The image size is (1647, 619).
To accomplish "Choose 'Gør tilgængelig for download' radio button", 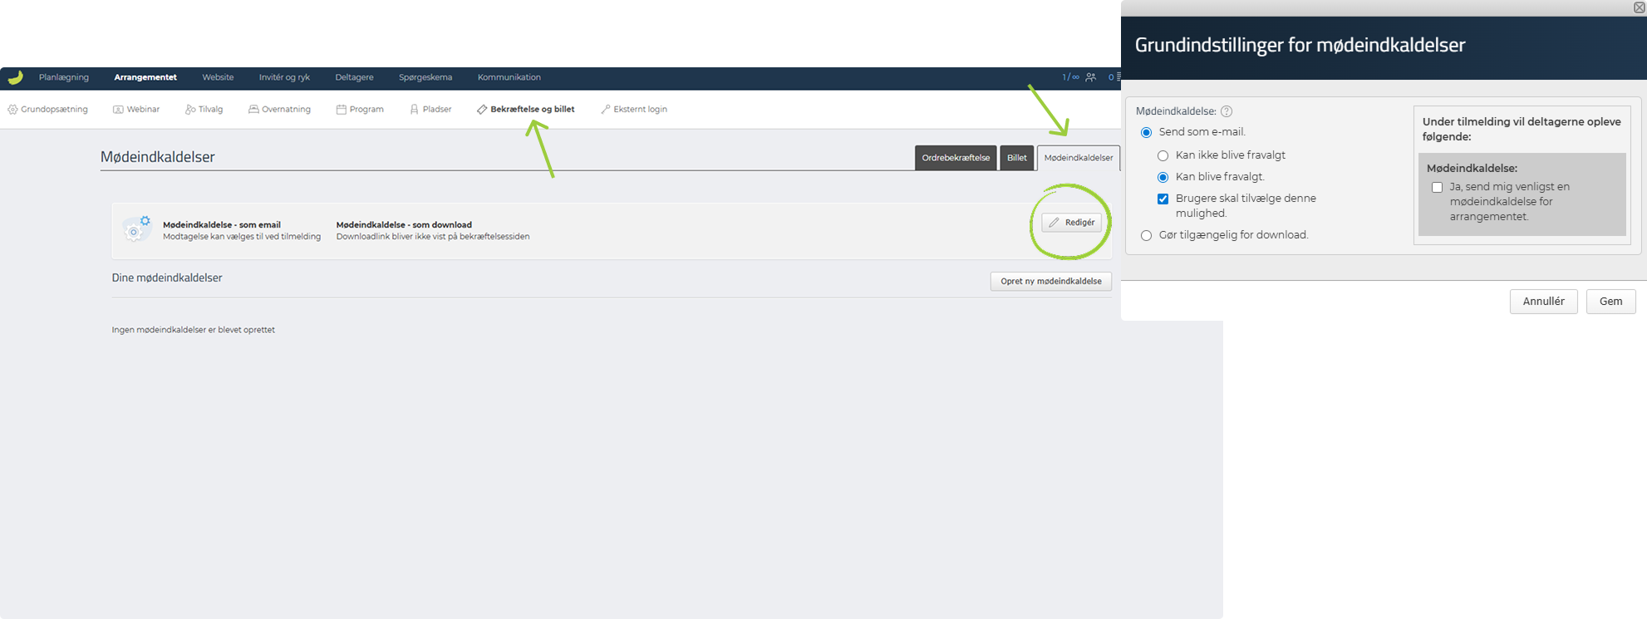I will point(1147,235).
